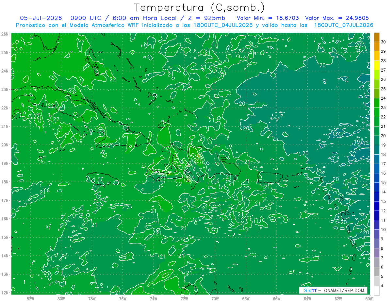This screenshot has height=303, width=392.
Task: Click the "82W" longitude axis label
Action: pyautogui.click(x=30, y=298)
